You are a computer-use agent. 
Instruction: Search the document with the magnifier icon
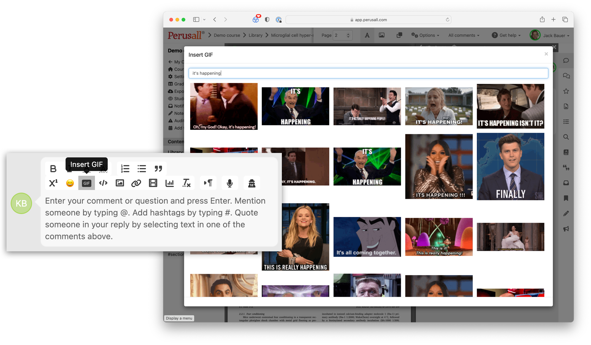point(566,137)
